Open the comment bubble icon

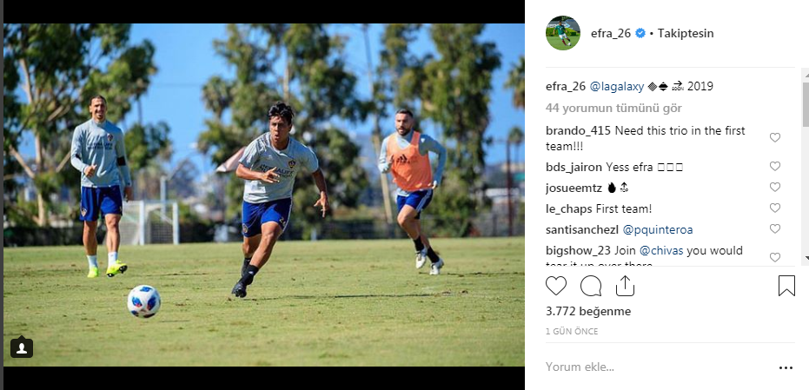[591, 286]
